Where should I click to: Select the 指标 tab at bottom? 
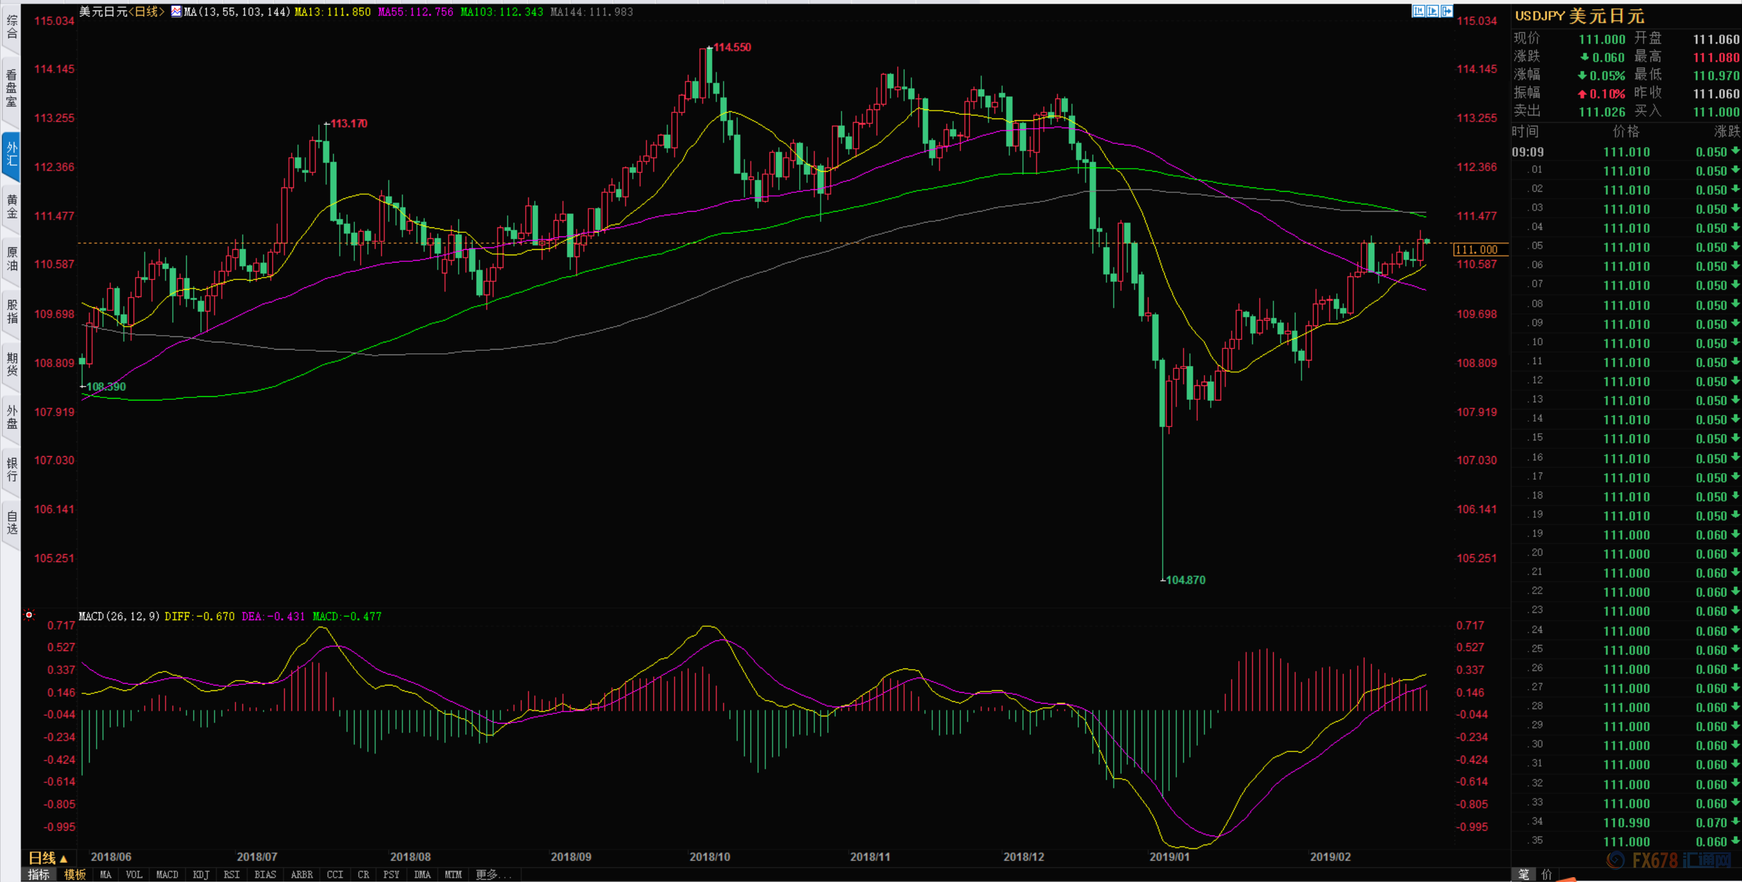point(39,875)
